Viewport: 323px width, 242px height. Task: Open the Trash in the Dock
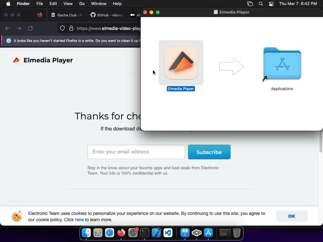point(237,233)
